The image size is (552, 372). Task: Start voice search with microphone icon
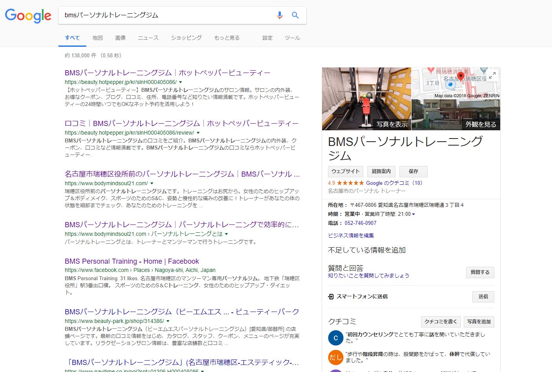click(x=279, y=15)
